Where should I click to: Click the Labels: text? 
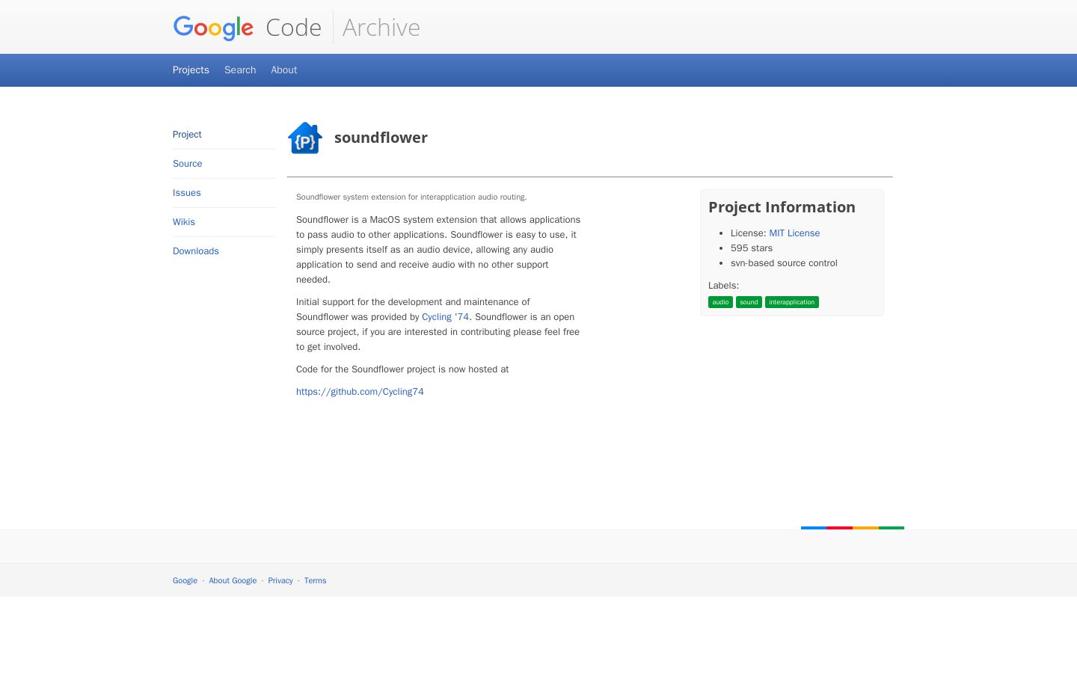click(723, 286)
